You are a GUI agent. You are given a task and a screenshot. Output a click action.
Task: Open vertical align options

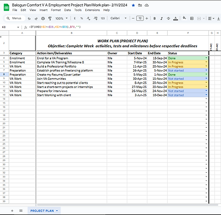pos(218,18)
